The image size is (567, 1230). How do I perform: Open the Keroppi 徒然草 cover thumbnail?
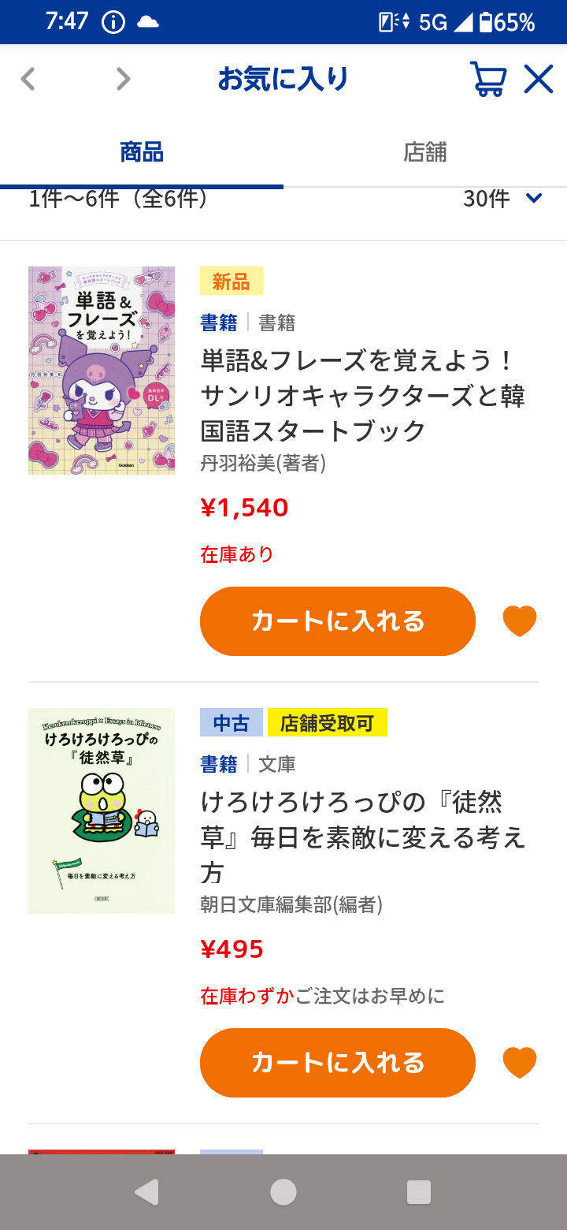pos(102,811)
